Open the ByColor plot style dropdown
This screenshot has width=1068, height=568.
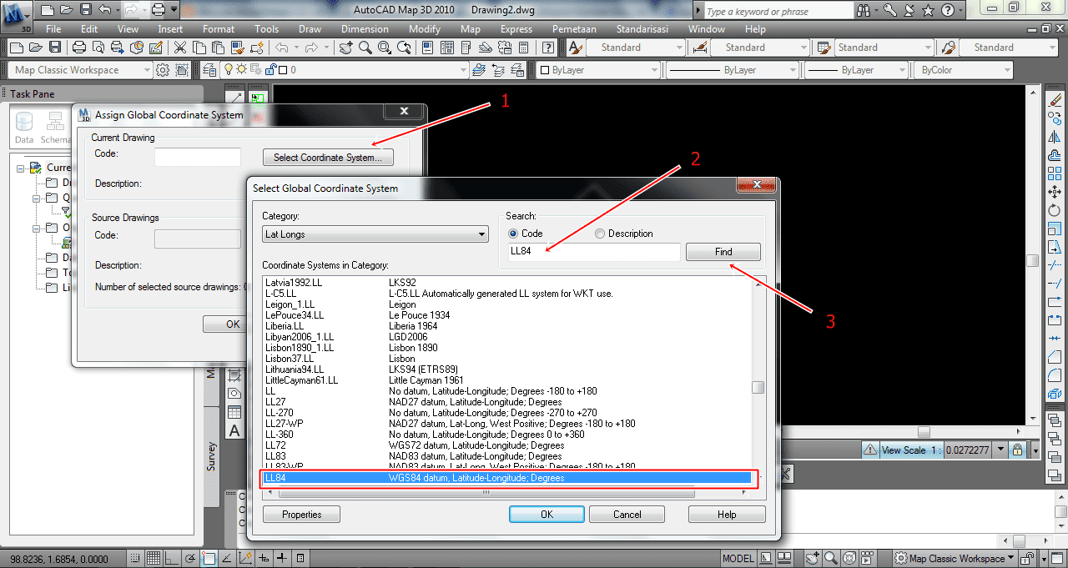[x=965, y=70]
